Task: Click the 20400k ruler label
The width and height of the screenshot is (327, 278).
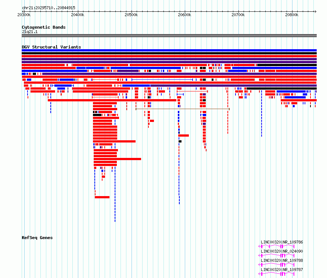Action: 78,15
